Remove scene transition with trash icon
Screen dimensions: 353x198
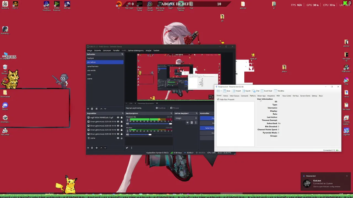coord(192,122)
